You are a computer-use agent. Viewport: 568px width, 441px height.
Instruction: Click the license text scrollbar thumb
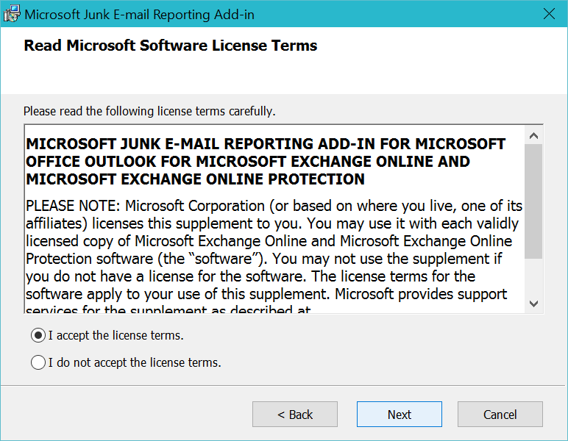click(534, 201)
